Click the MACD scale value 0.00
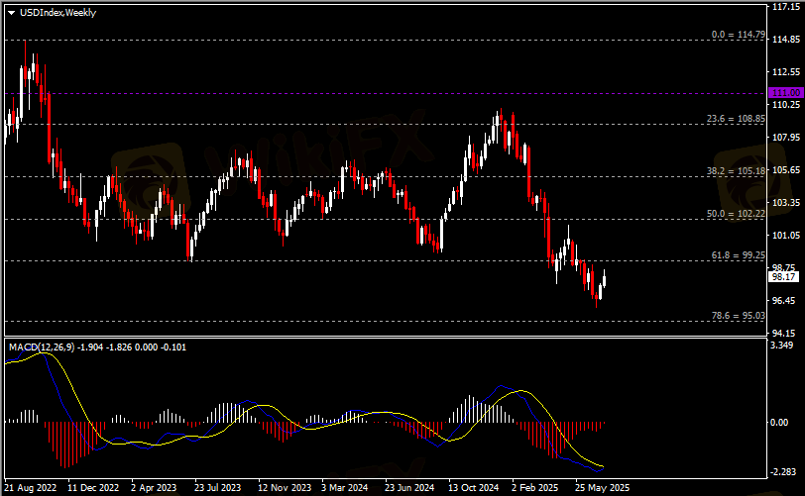Viewport: 805px width, 496px height. (x=779, y=422)
